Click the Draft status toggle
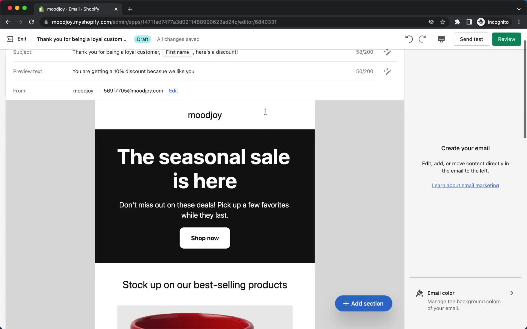This screenshot has width=527, height=329. click(x=143, y=39)
